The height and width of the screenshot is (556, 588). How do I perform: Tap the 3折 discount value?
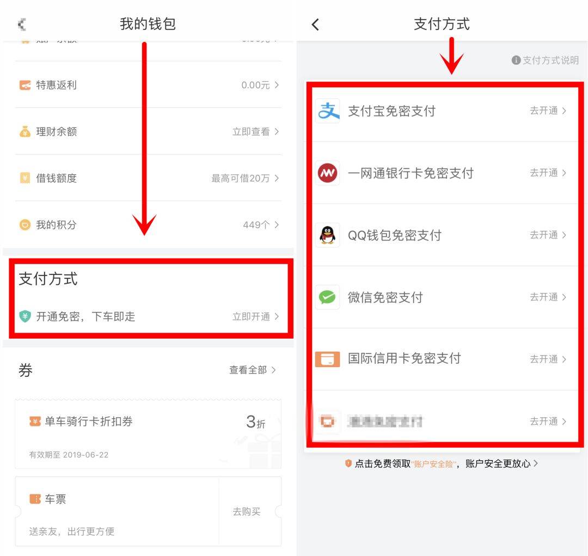[x=256, y=422]
